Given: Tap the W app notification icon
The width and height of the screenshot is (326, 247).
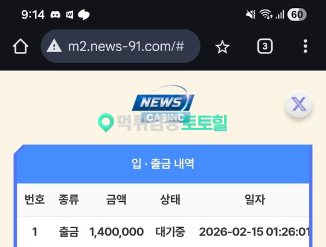Looking at the screenshot, I should click(69, 14).
